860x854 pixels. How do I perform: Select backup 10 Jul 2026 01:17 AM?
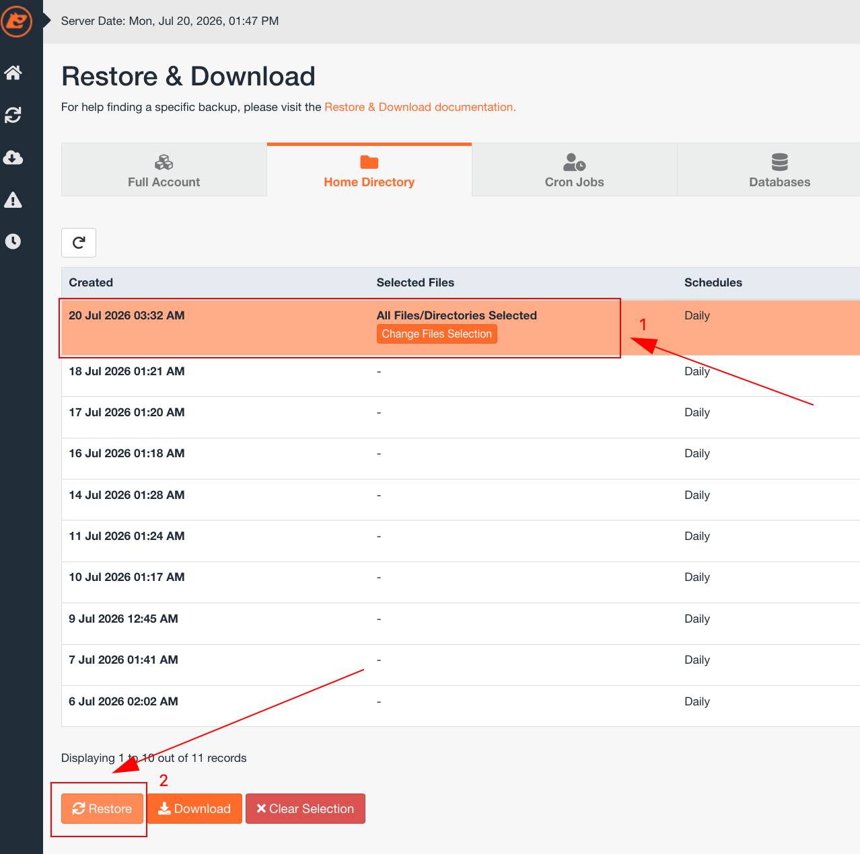tap(460, 582)
